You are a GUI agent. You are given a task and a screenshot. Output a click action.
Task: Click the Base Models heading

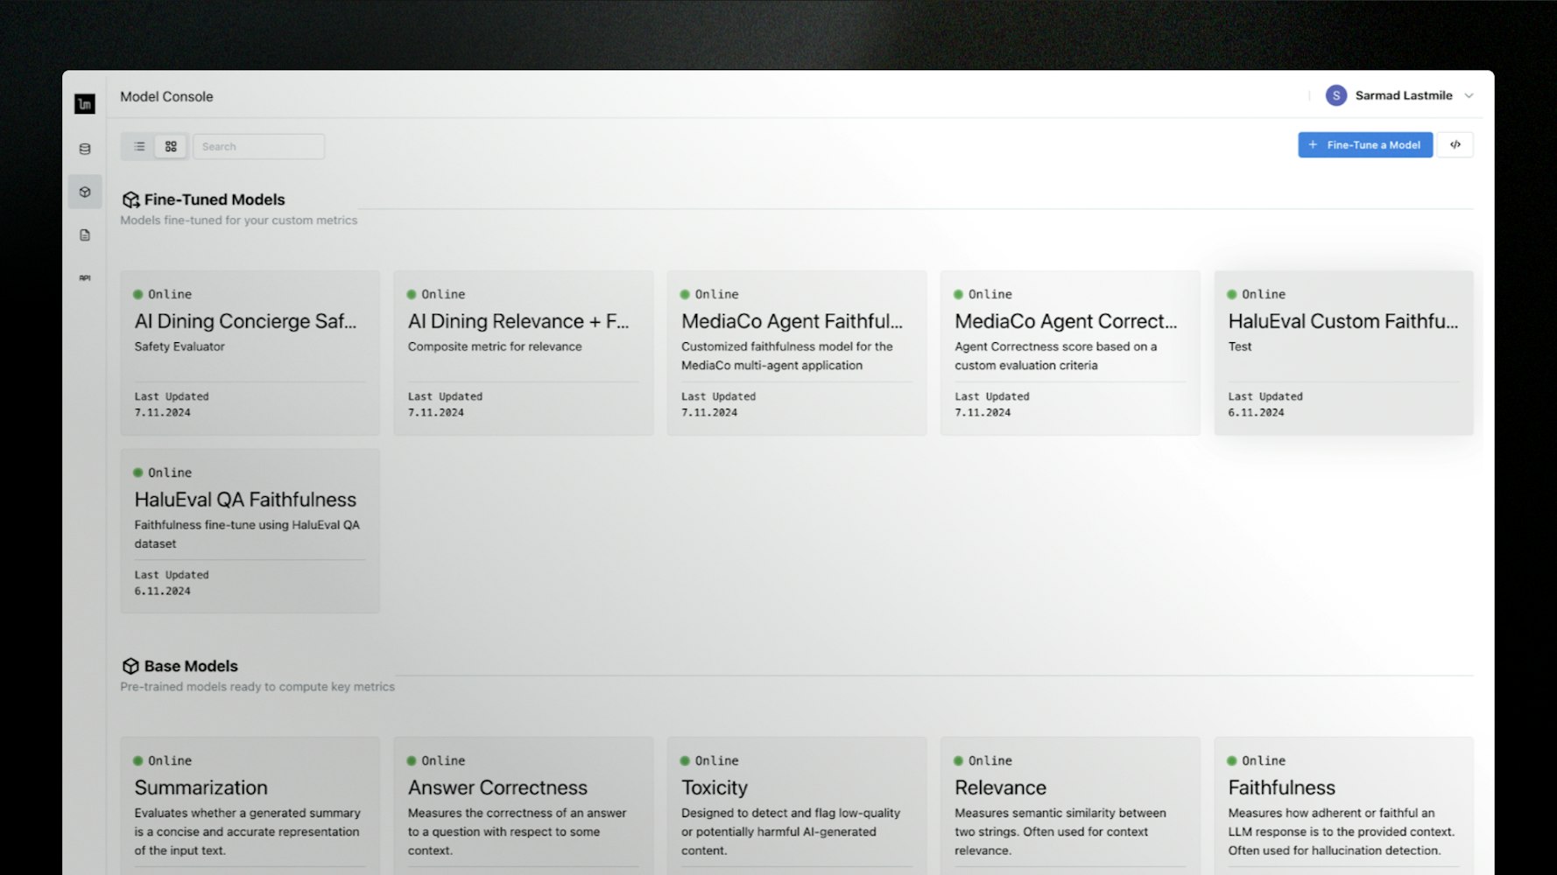click(x=191, y=666)
